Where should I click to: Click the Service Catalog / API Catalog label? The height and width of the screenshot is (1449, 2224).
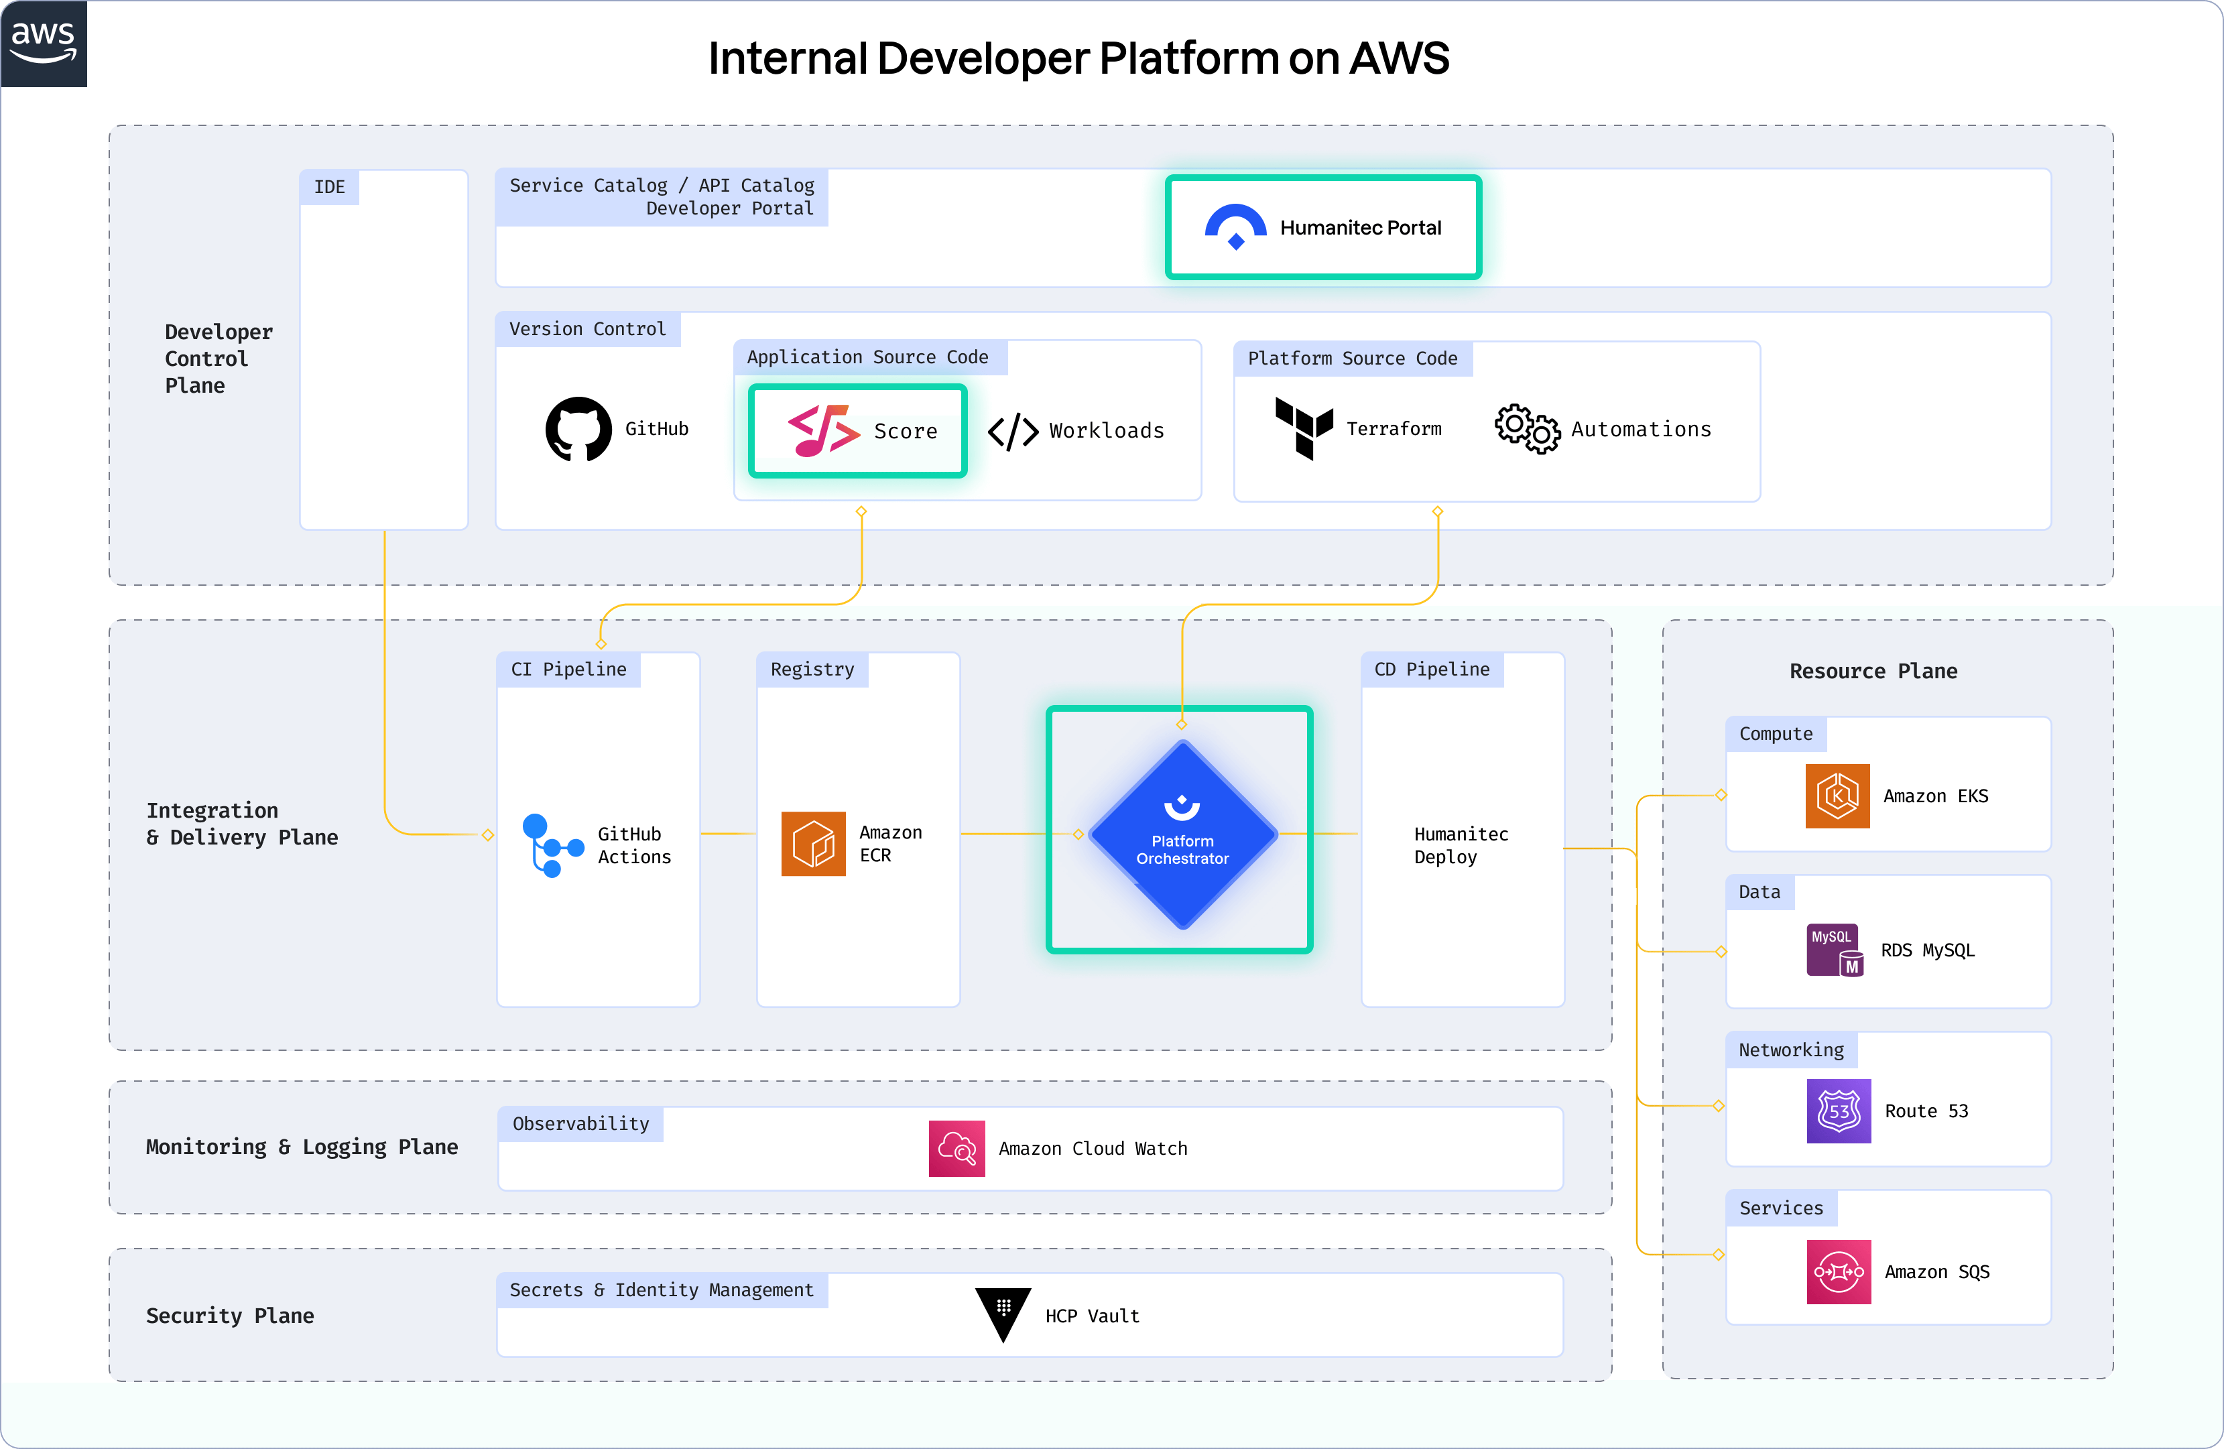click(x=662, y=197)
